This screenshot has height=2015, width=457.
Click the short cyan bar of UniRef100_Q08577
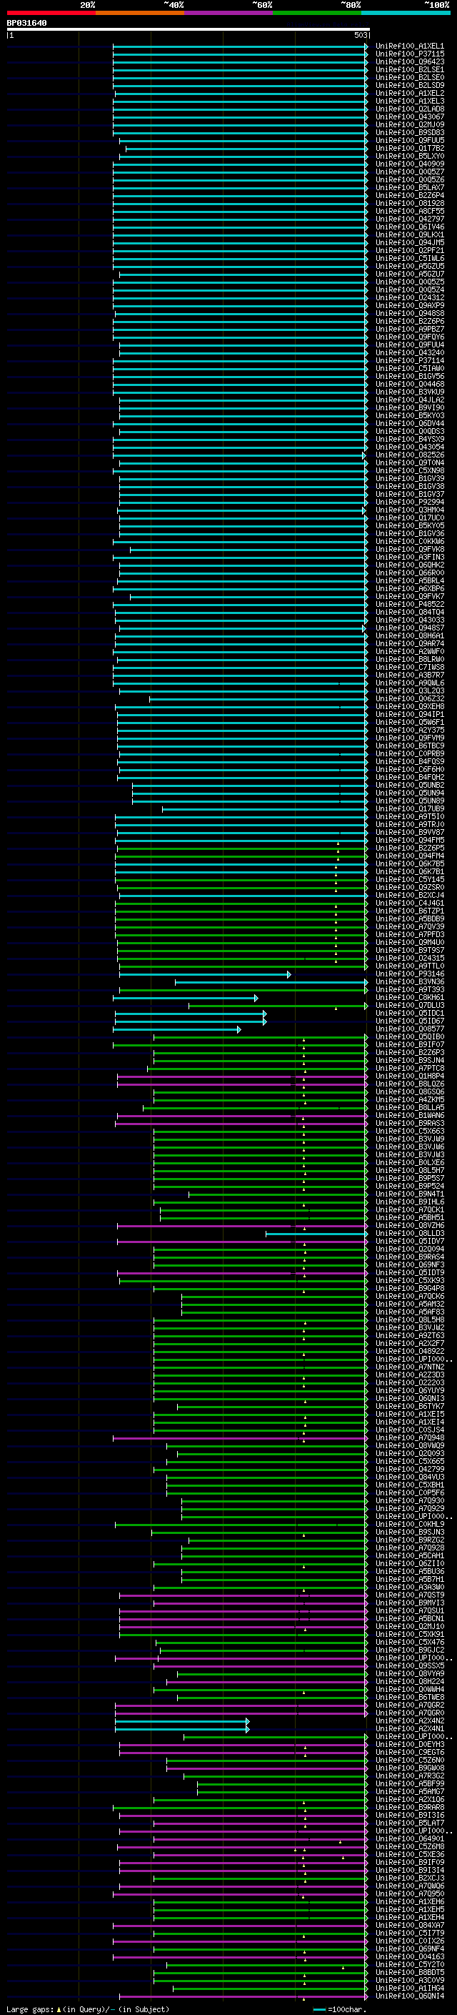[177, 1029]
